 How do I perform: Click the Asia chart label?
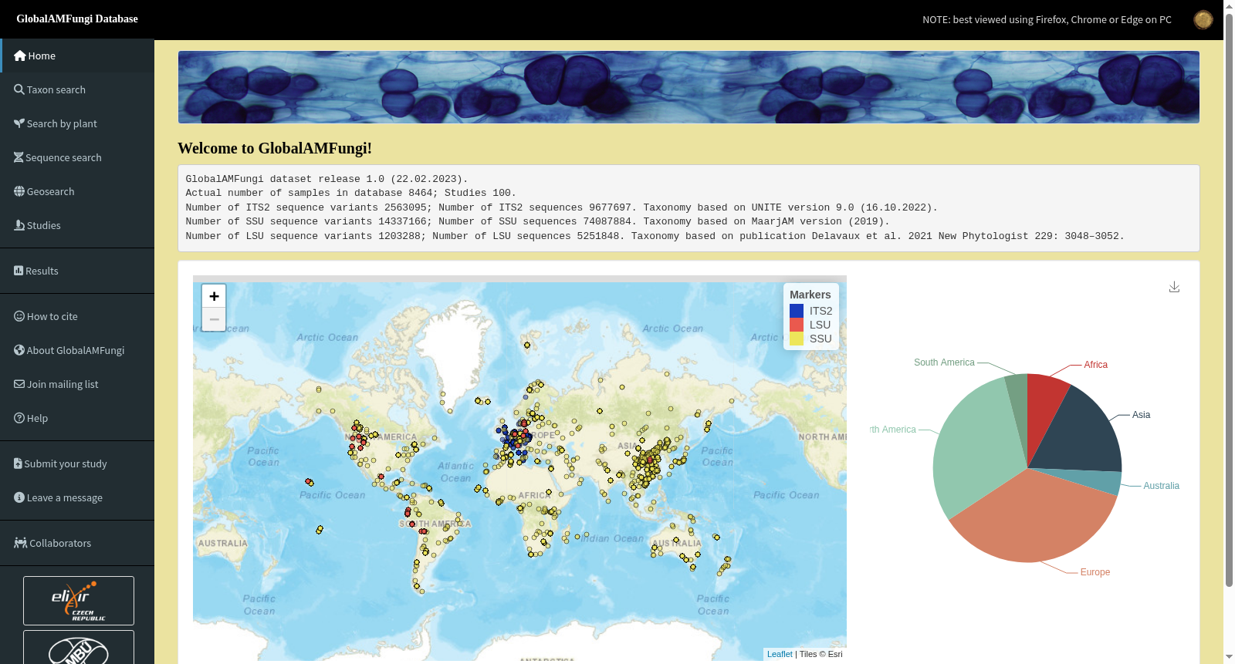pos(1141,415)
